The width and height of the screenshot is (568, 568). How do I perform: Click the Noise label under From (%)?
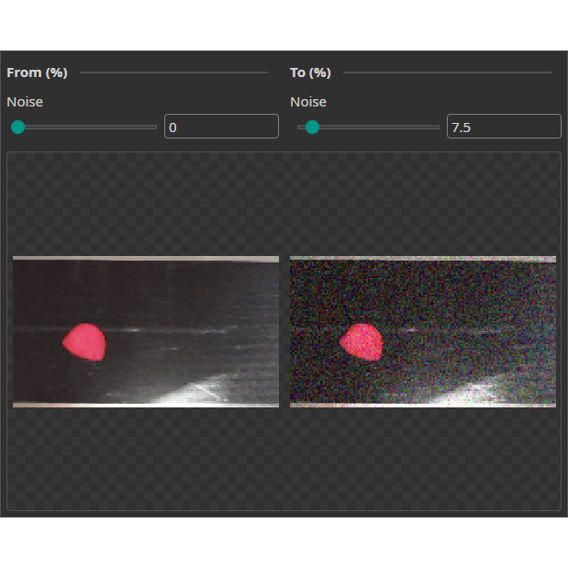tap(25, 102)
